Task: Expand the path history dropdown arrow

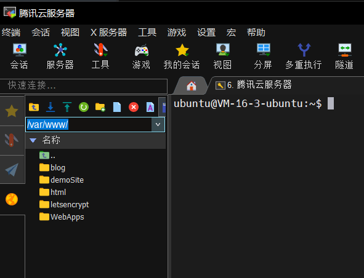Action: (158, 124)
